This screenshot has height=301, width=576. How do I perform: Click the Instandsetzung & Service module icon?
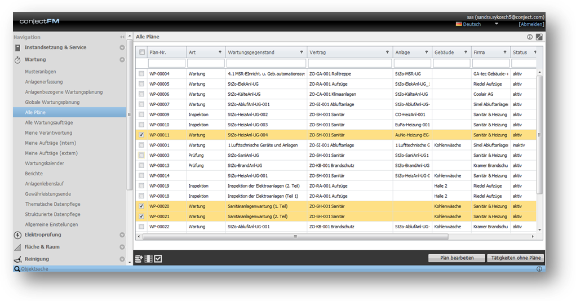pyautogui.click(x=17, y=48)
